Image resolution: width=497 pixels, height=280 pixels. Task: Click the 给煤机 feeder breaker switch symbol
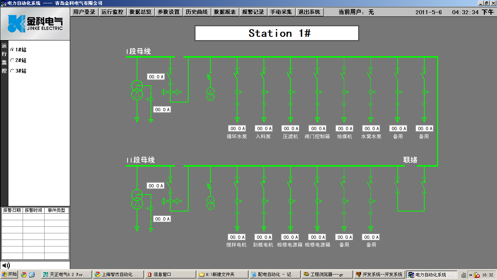[x=344, y=76]
